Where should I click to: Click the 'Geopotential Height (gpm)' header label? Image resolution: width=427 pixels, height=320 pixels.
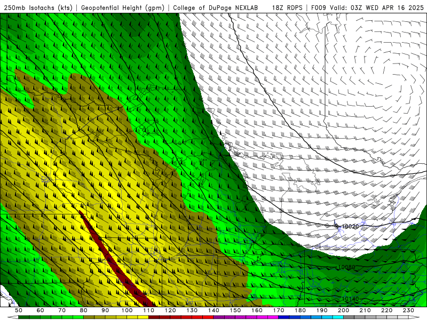[x=123, y=8]
